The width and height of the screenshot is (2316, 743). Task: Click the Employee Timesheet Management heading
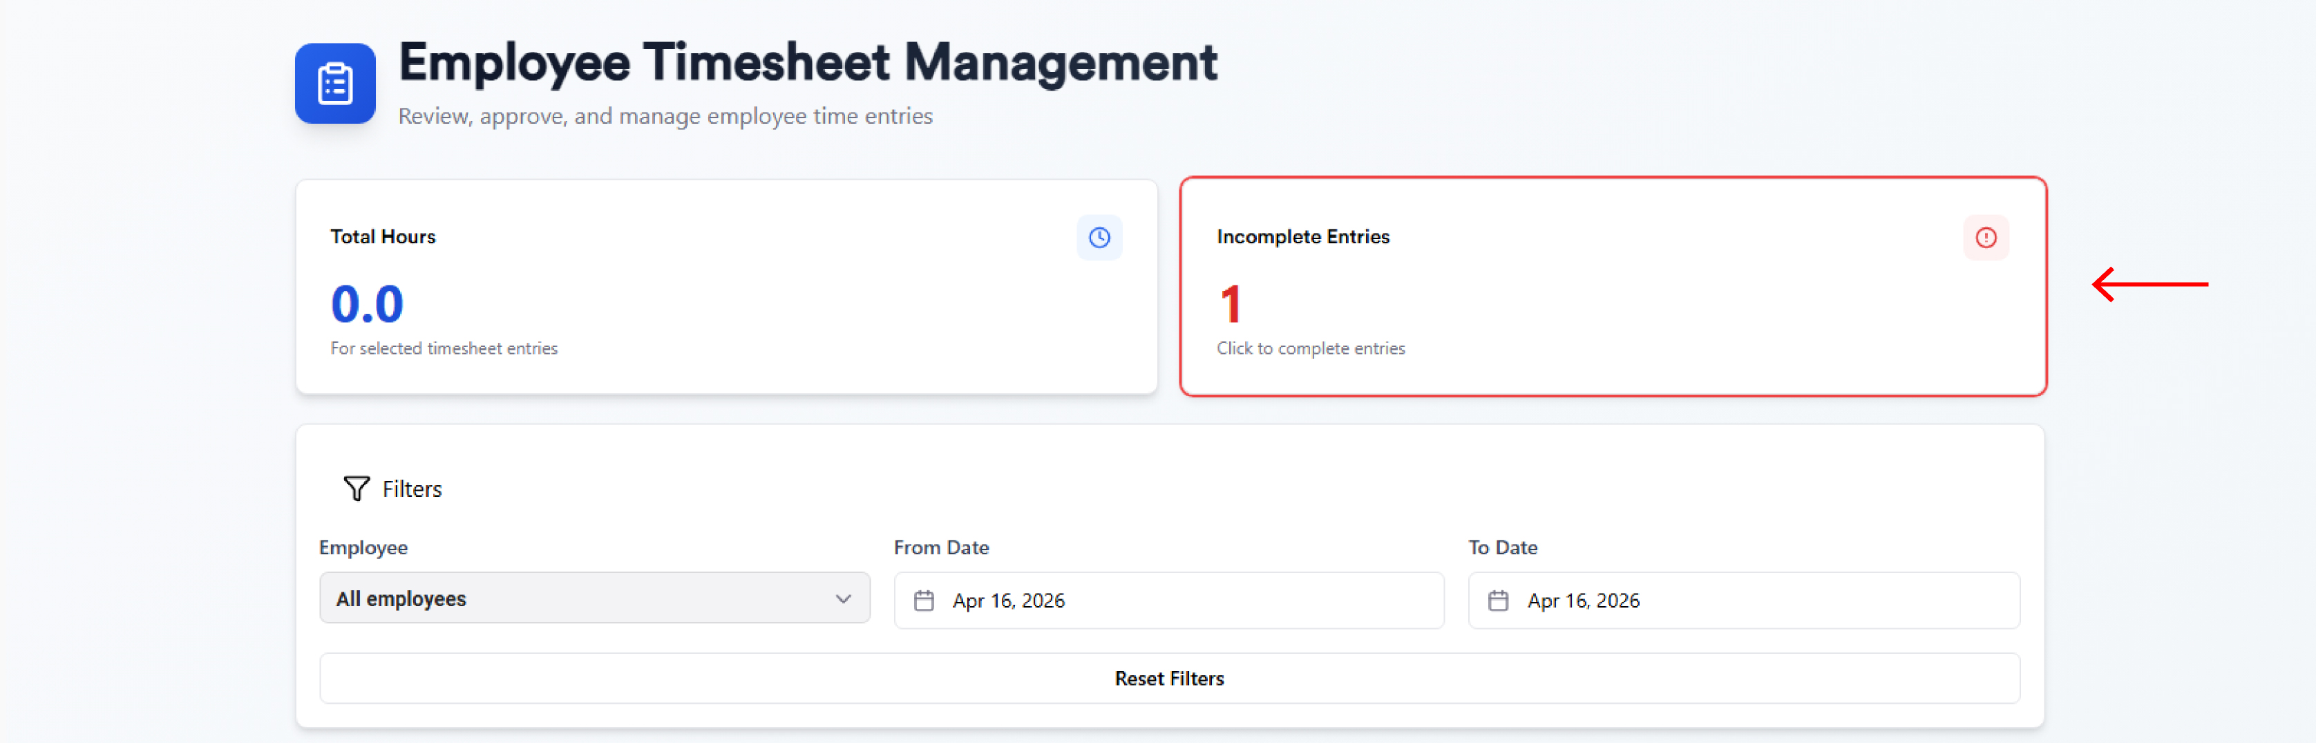pos(808,62)
